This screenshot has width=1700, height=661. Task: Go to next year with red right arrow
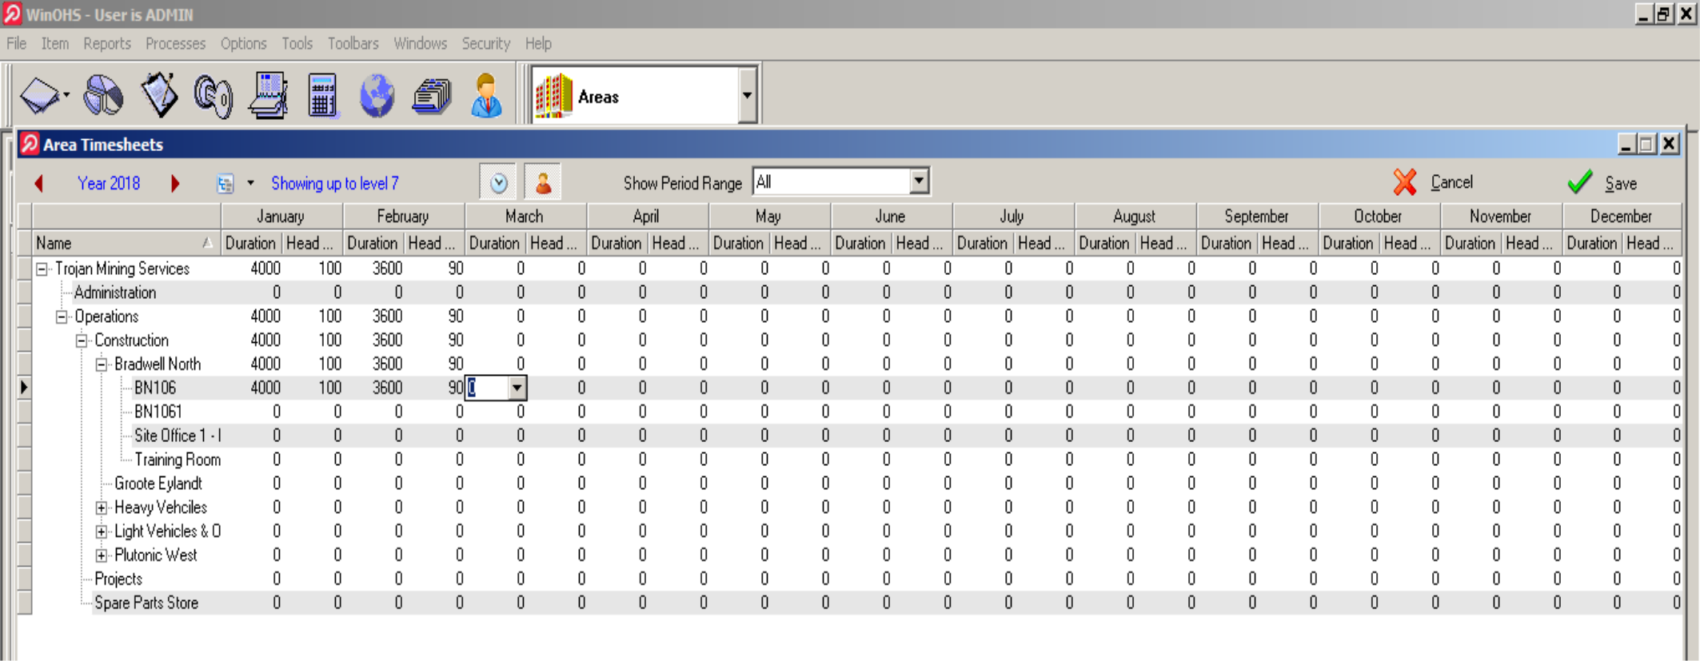[175, 183]
